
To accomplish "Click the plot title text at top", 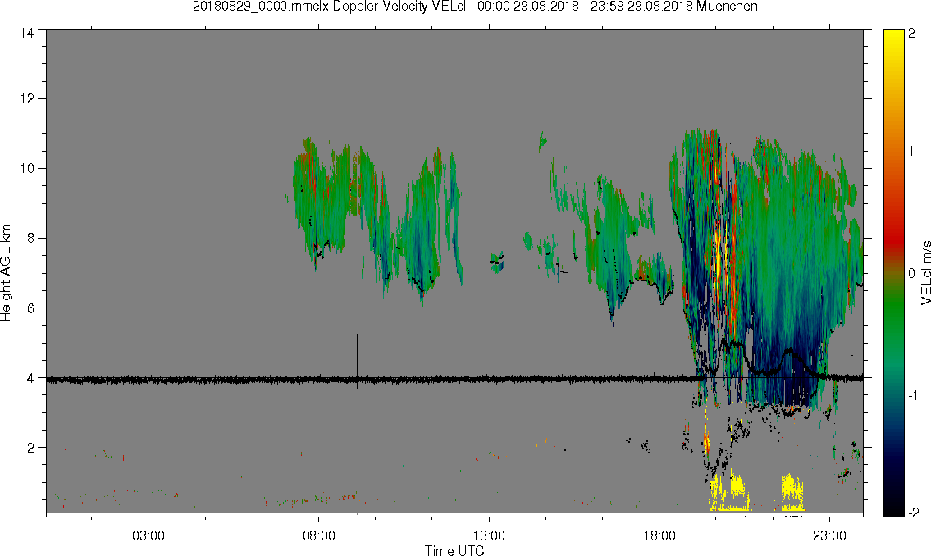I will 475,7.
